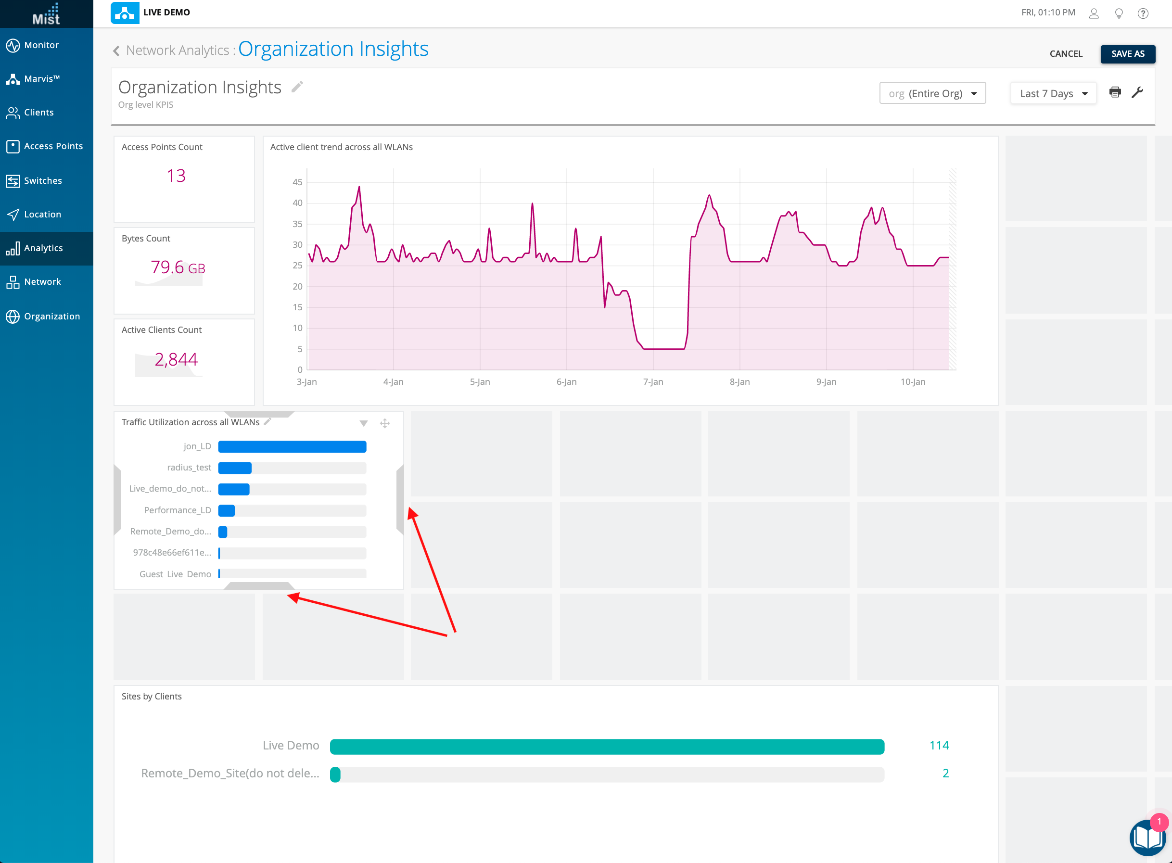Open the Access Points menu item
Viewport: 1172px width, 863px height.
pos(53,146)
